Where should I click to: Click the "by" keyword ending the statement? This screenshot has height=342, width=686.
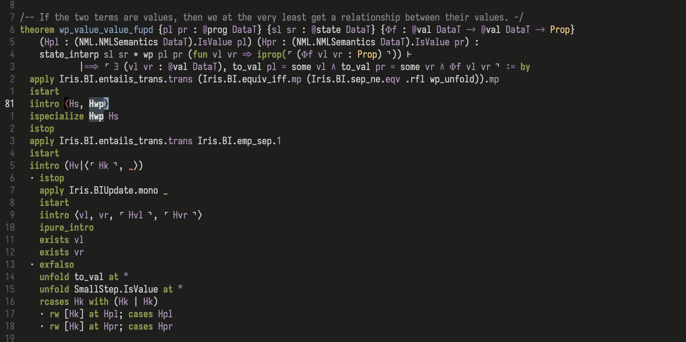tap(525, 67)
